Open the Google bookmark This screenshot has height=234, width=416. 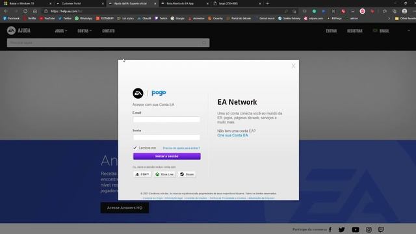pyautogui.click(x=177, y=18)
